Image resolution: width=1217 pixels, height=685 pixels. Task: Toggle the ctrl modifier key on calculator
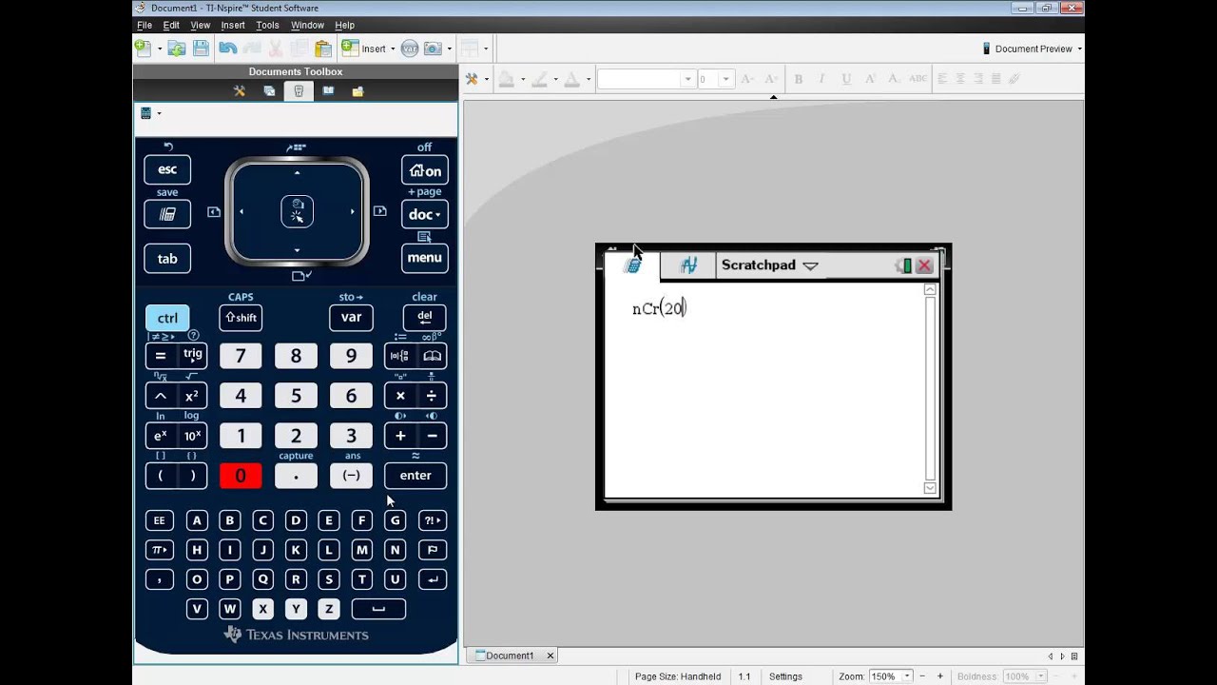click(167, 318)
